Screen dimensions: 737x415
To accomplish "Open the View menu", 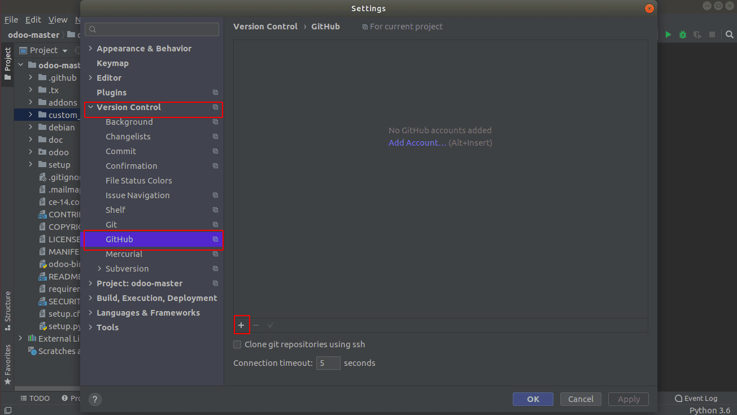I will (x=58, y=19).
